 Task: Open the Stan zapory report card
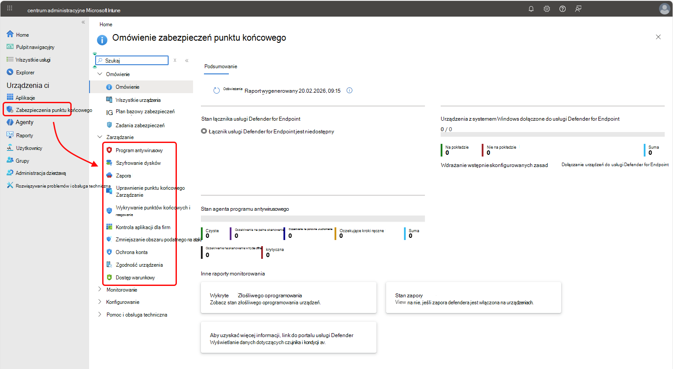pyautogui.click(x=473, y=297)
